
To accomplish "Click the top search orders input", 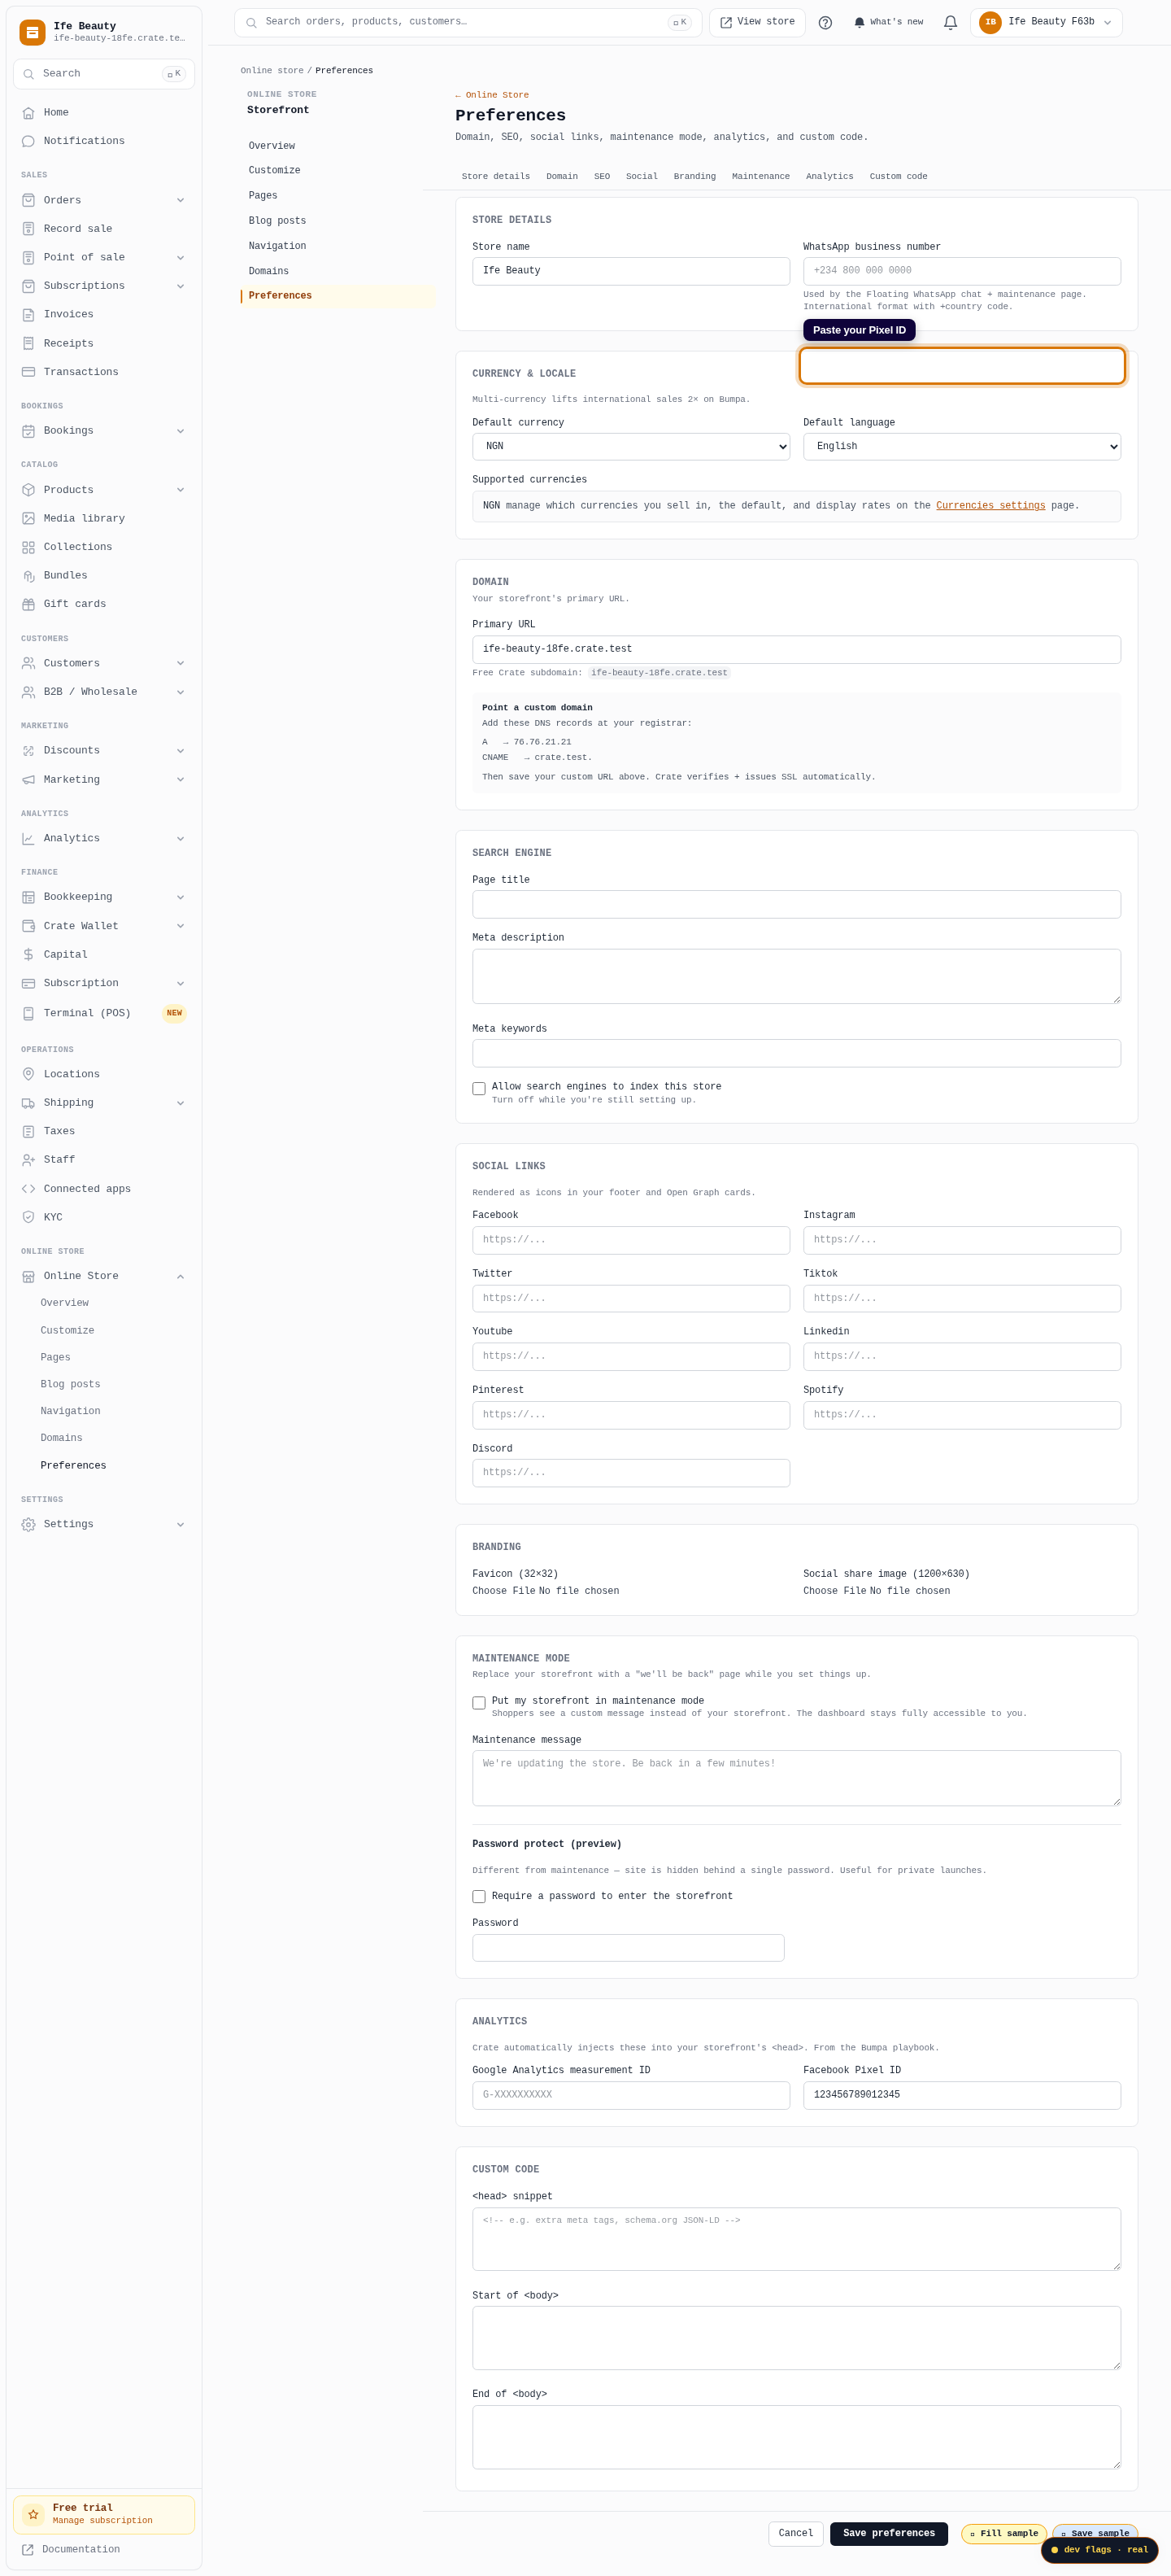I will pyautogui.click(x=468, y=22).
